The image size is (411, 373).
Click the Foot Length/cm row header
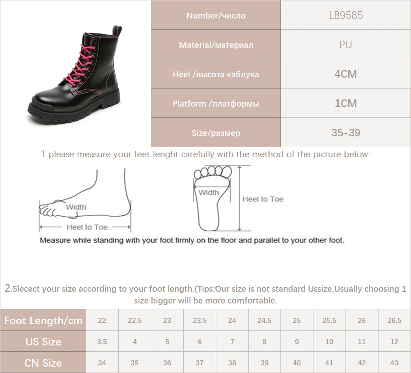[x=43, y=320]
